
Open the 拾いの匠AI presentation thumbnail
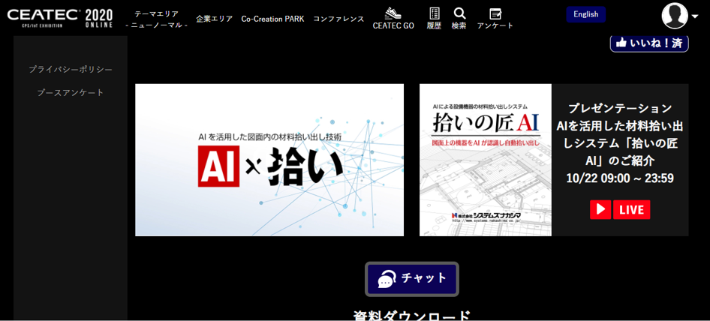486,160
